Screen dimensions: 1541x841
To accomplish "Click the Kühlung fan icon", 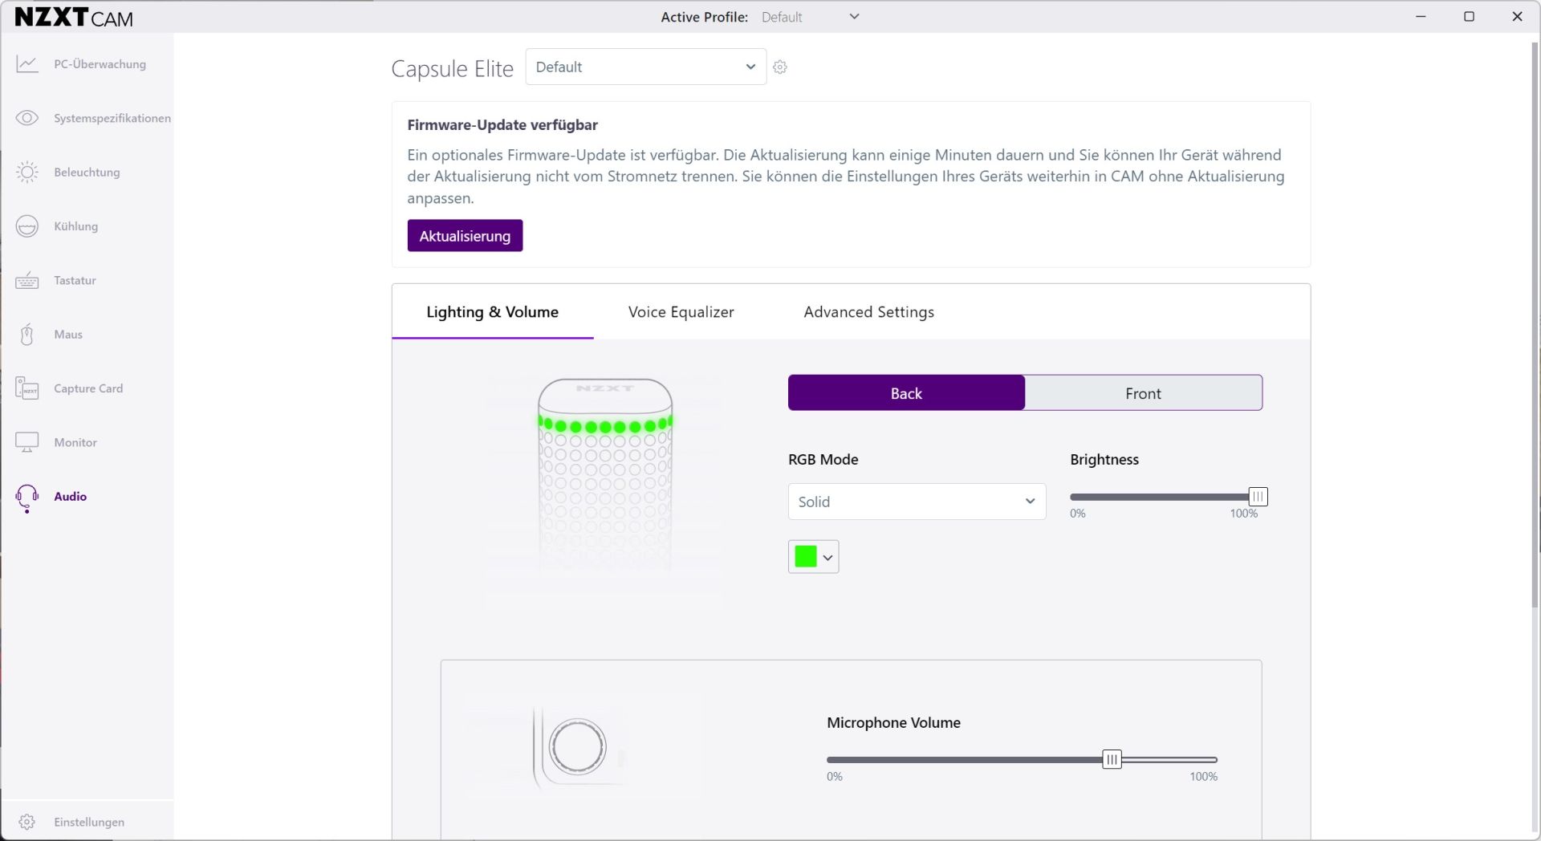I will click(27, 226).
